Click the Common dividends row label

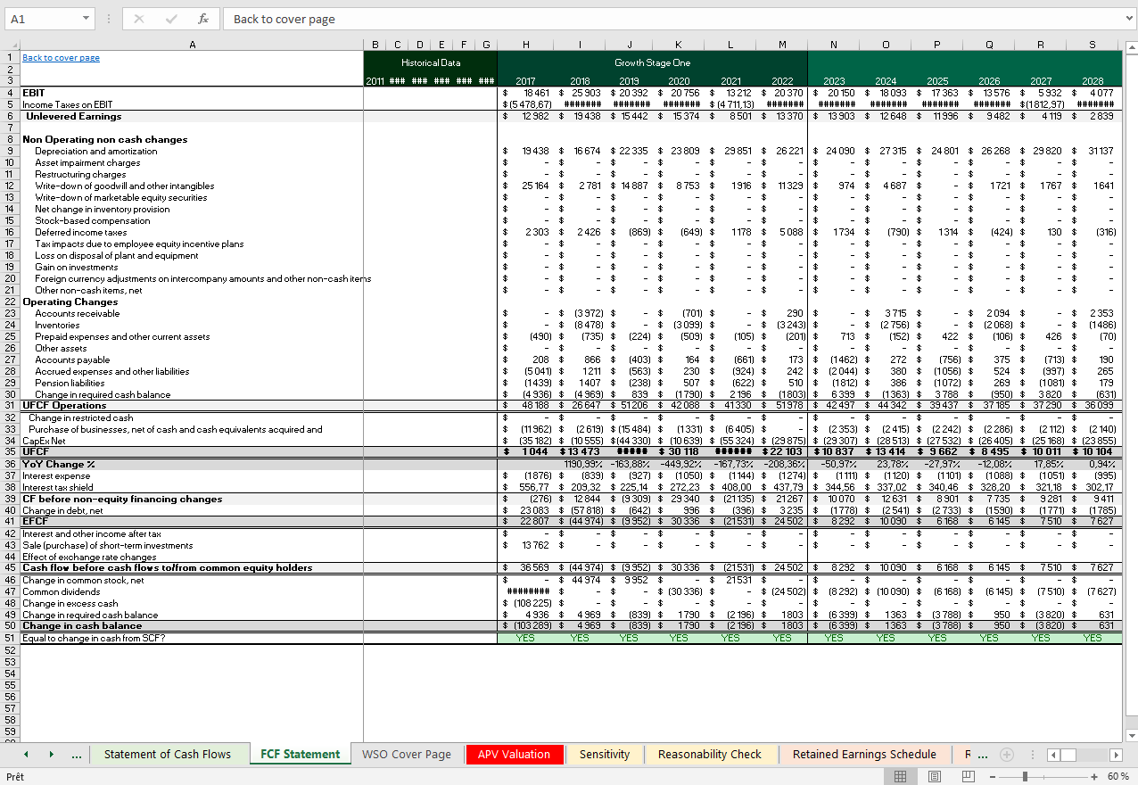(x=62, y=591)
